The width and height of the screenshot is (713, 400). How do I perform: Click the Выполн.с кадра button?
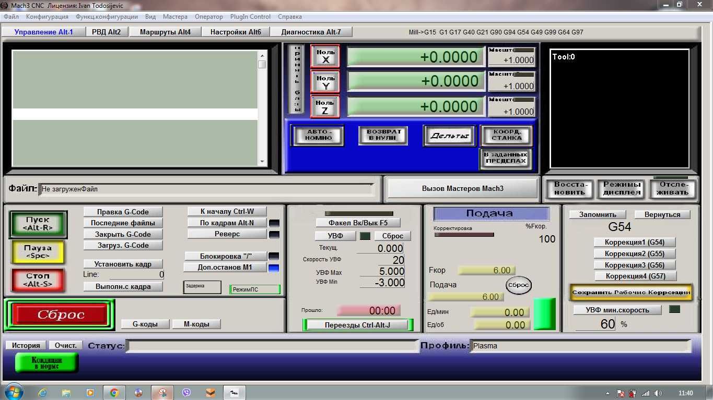(x=123, y=286)
